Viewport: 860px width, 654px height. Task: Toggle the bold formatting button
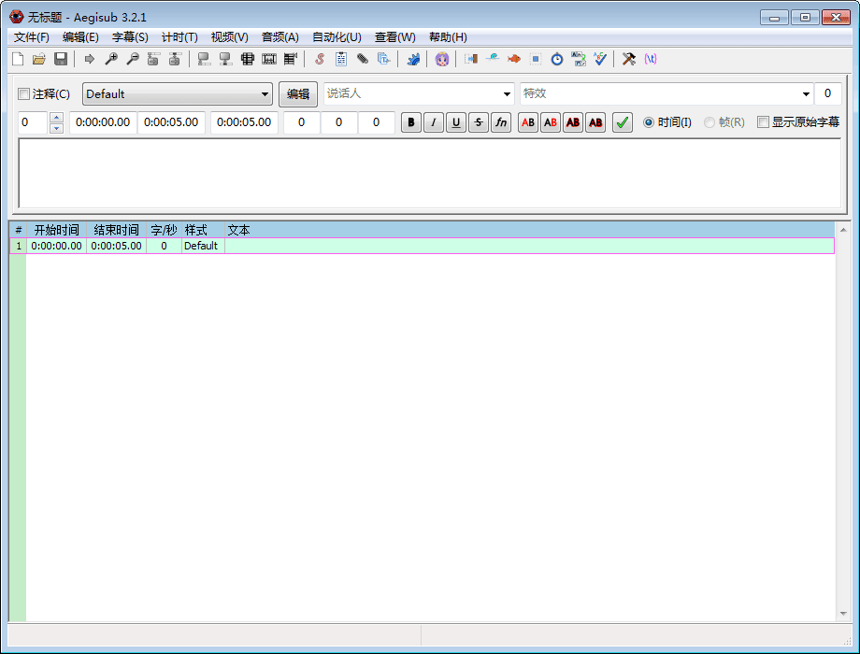[411, 122]
